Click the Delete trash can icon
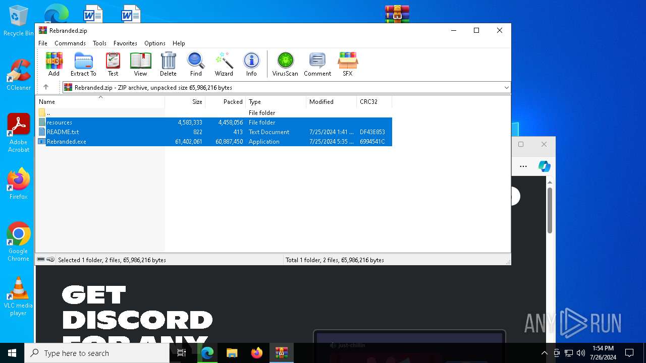This screenshot has width=646, height=363. click(x=168, y=64)
